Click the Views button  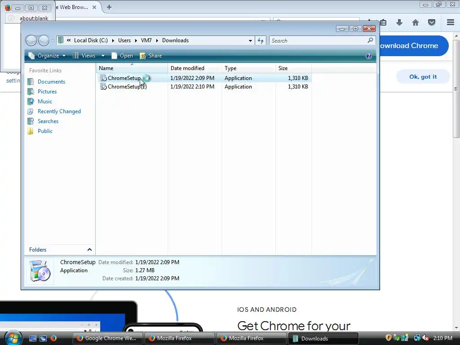(x=84, y=56)
